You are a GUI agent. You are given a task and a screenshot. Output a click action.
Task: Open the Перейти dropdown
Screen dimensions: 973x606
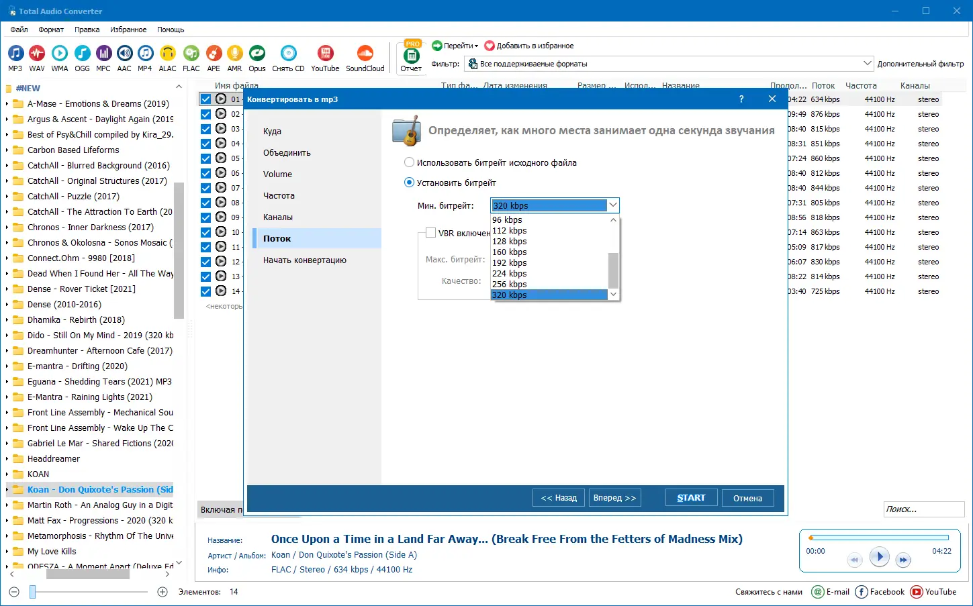click(x=455, y=46)
